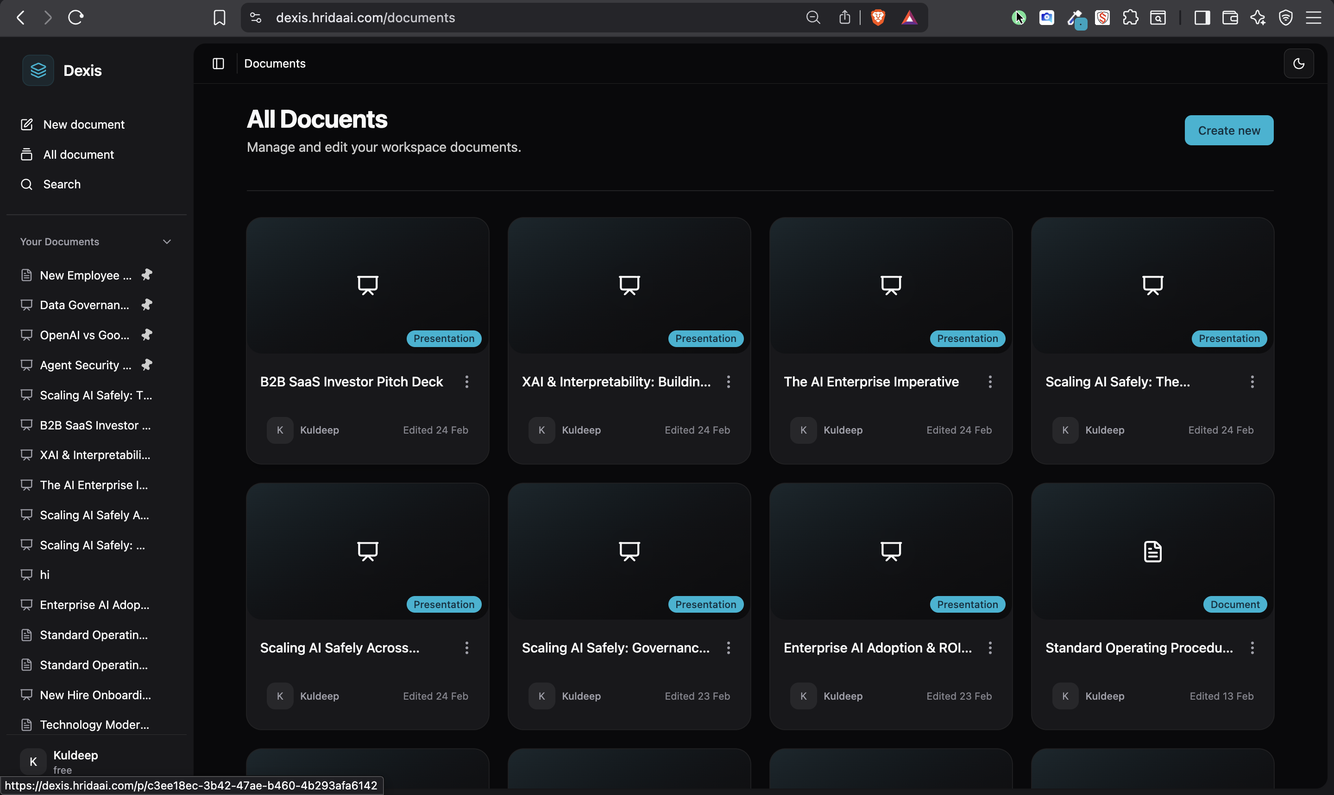Open the browser hamburger menu
The image size is (1334, 795).
1315,18
